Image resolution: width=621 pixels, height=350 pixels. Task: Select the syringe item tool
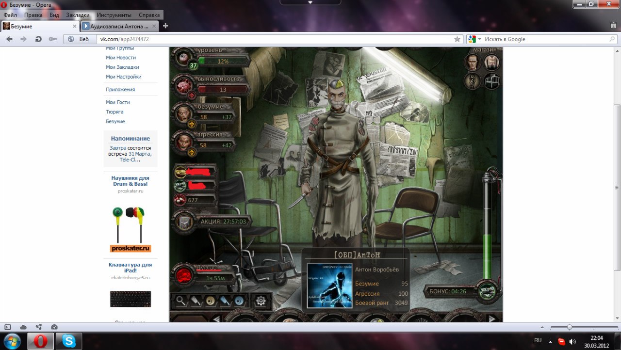point(224,301)
